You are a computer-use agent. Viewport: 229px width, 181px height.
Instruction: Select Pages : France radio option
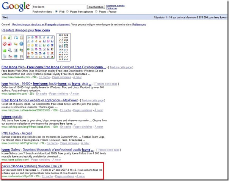pyautogui.click(x=96, y=11)
